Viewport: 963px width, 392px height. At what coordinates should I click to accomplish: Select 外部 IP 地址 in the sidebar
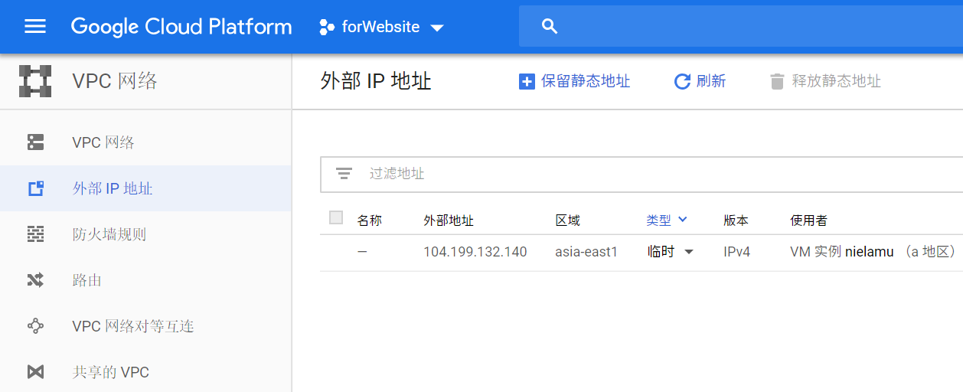tap(113, 188)
